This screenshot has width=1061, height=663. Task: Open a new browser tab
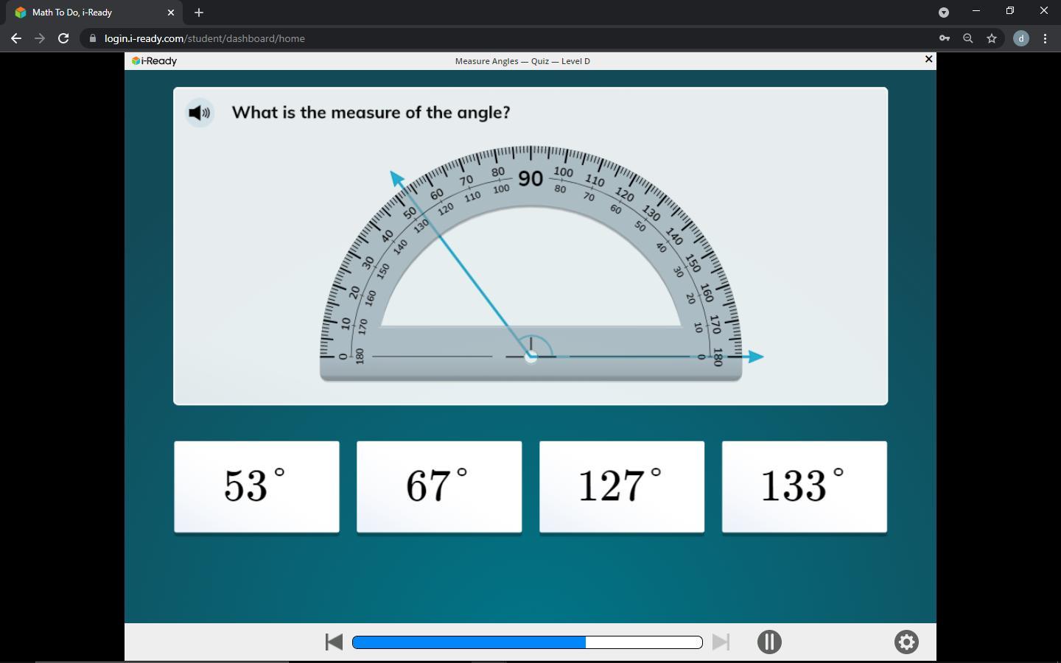pyautogui.click(x=199, y=13)
